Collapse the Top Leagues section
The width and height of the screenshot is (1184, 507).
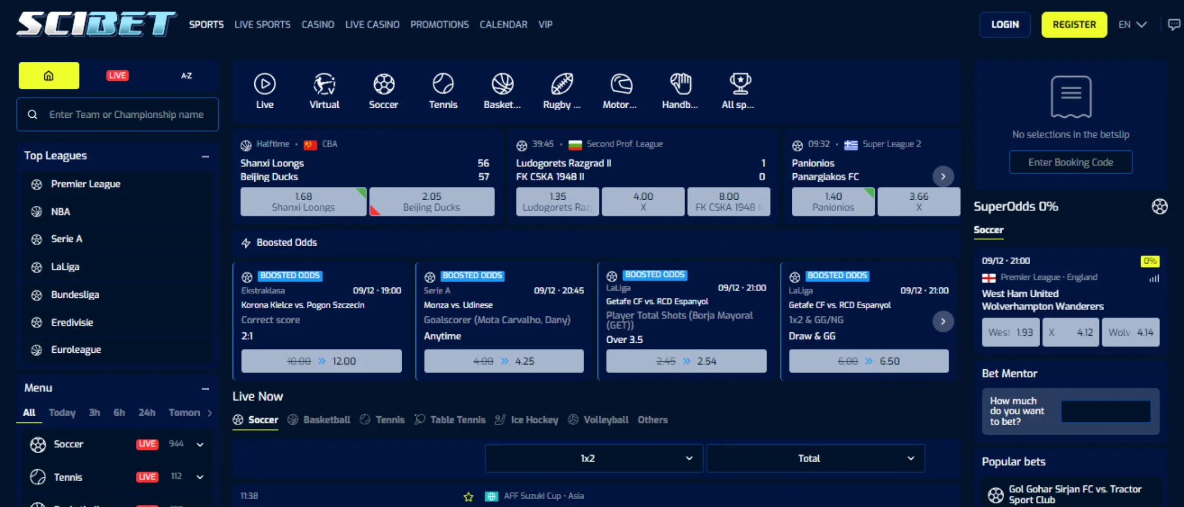tap(205, 156)
